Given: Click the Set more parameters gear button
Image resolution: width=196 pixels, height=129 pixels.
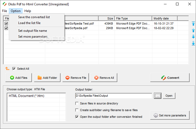Looking at the screenshot, I should point(170,115).
